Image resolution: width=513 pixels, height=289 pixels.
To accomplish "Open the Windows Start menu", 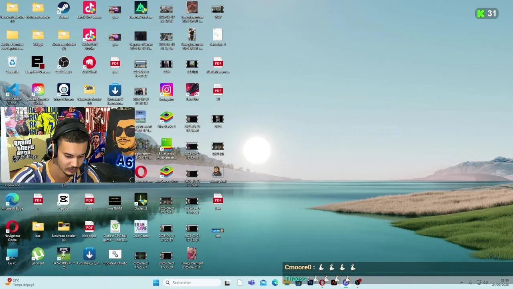I will 156,283.
